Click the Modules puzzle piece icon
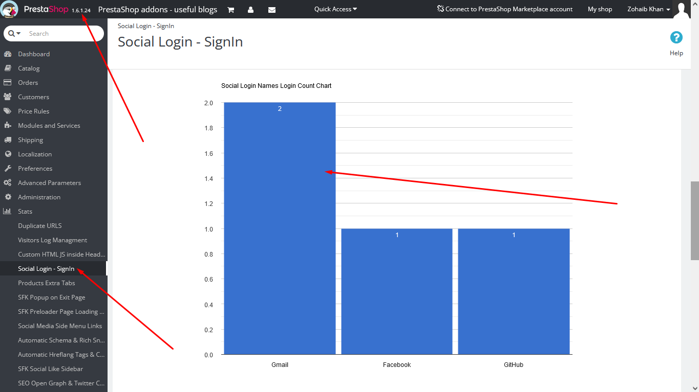Image resolution: width=699 pixels, height=392 pixels. click(8, 126)
